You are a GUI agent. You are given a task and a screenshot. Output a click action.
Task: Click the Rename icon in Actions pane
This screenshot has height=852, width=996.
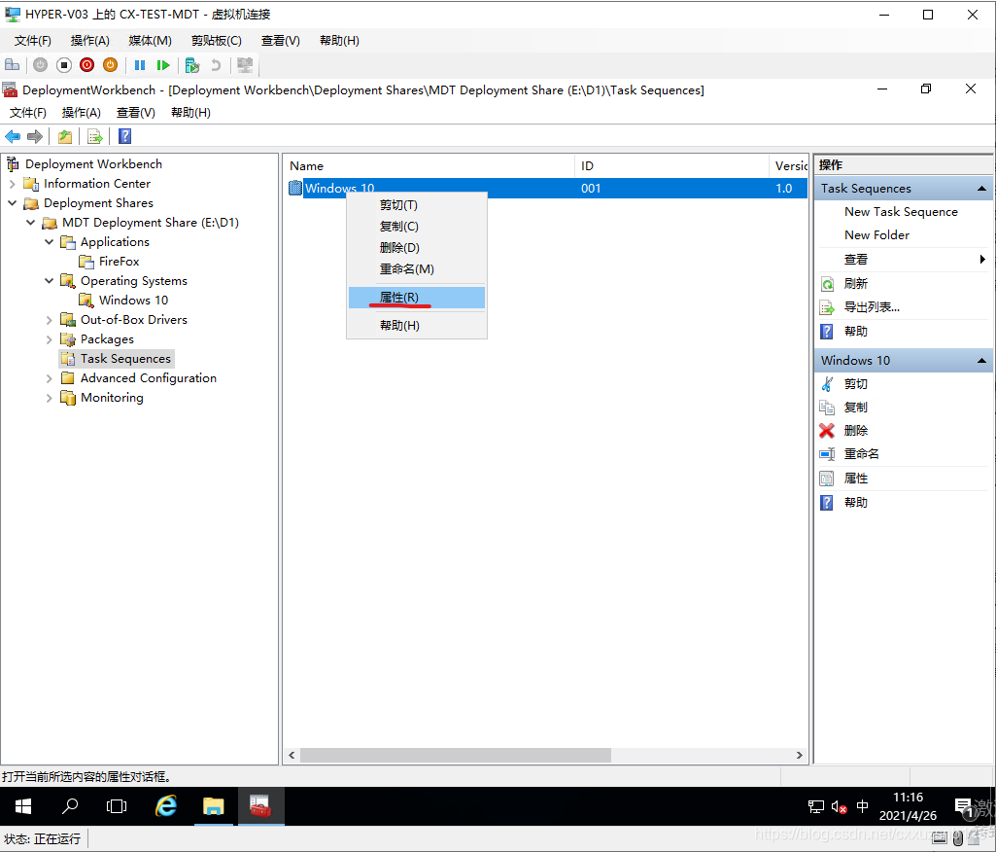826,454
